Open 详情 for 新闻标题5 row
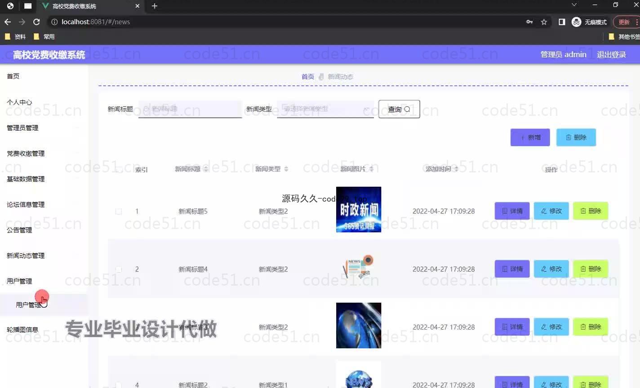640x388 pixels. pos(512,211)
